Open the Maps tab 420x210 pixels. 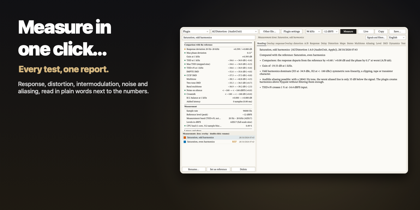tap(343, 43)
